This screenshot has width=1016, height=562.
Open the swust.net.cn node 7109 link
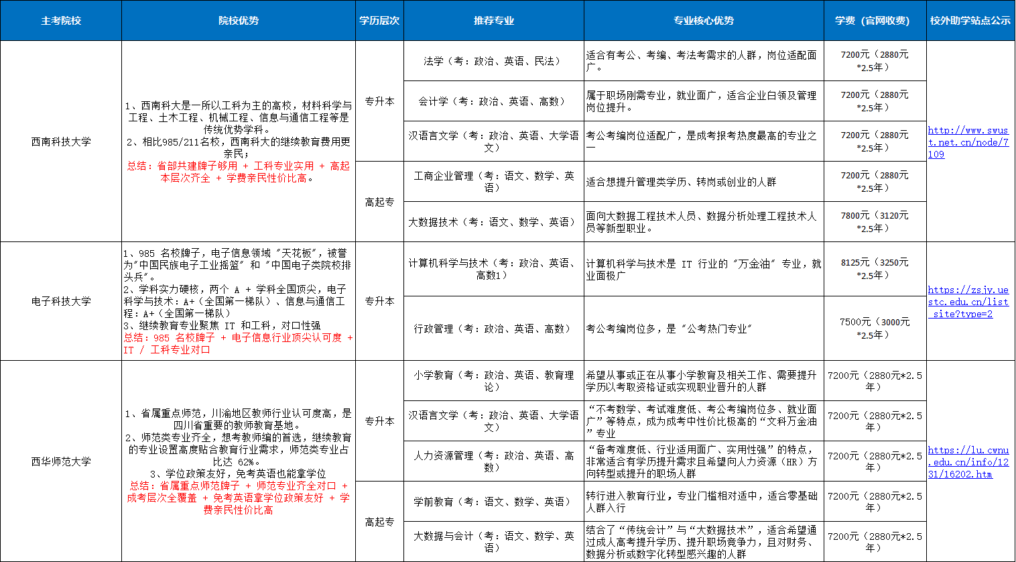coord(968,142)
